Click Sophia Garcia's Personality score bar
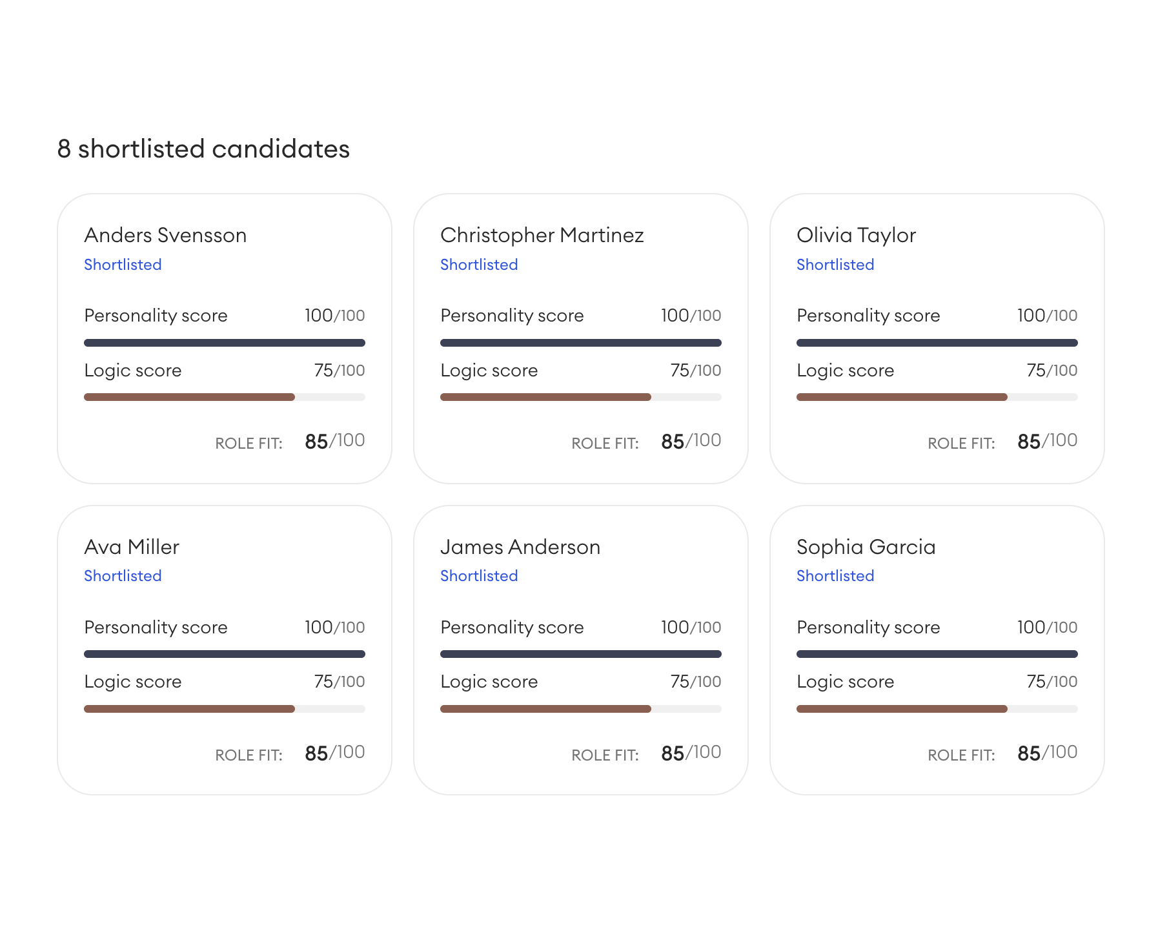The image size is (1158, 931). [x=937, y=654]
